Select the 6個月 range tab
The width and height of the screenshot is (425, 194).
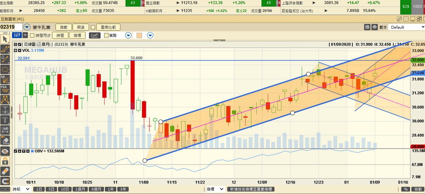(96, 189)
